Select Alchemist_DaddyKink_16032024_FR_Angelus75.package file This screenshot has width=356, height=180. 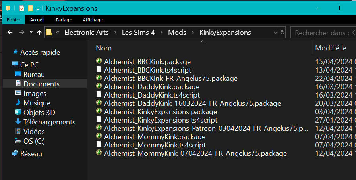point(193,103)
